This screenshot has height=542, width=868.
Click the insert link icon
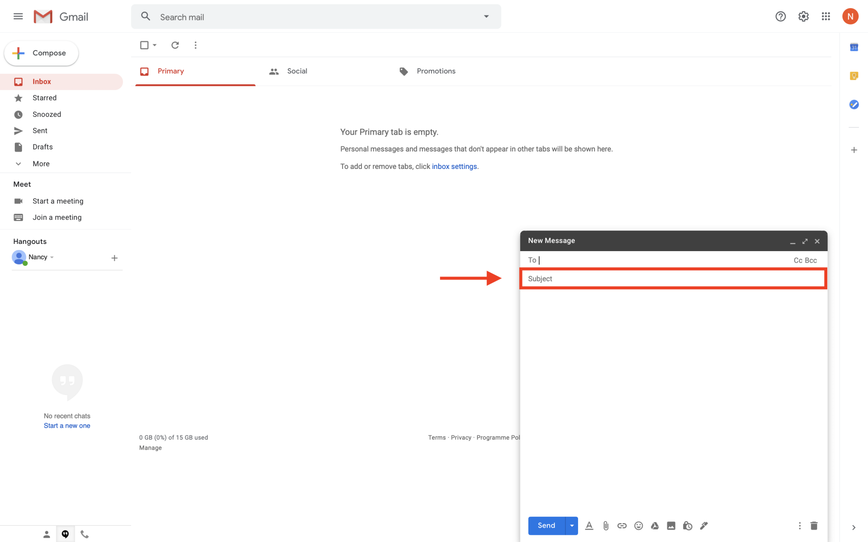click(622, 525)
